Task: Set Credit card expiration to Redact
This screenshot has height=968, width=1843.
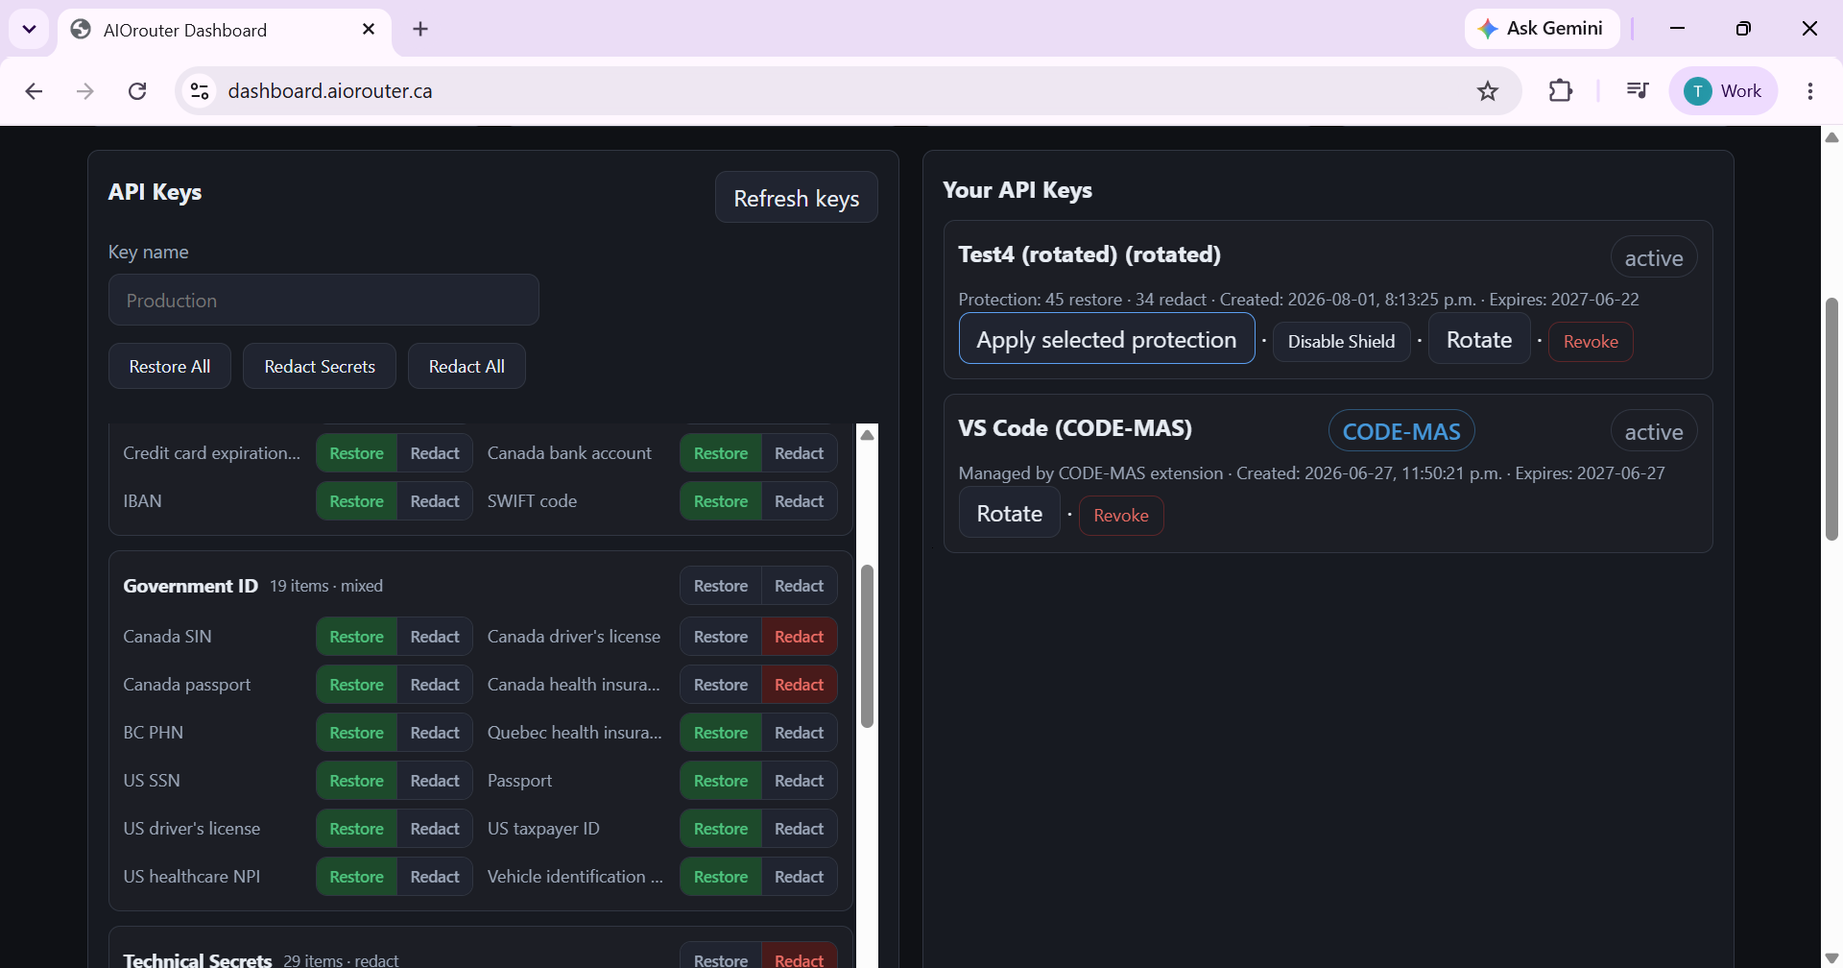Action: tap(435, 453)
